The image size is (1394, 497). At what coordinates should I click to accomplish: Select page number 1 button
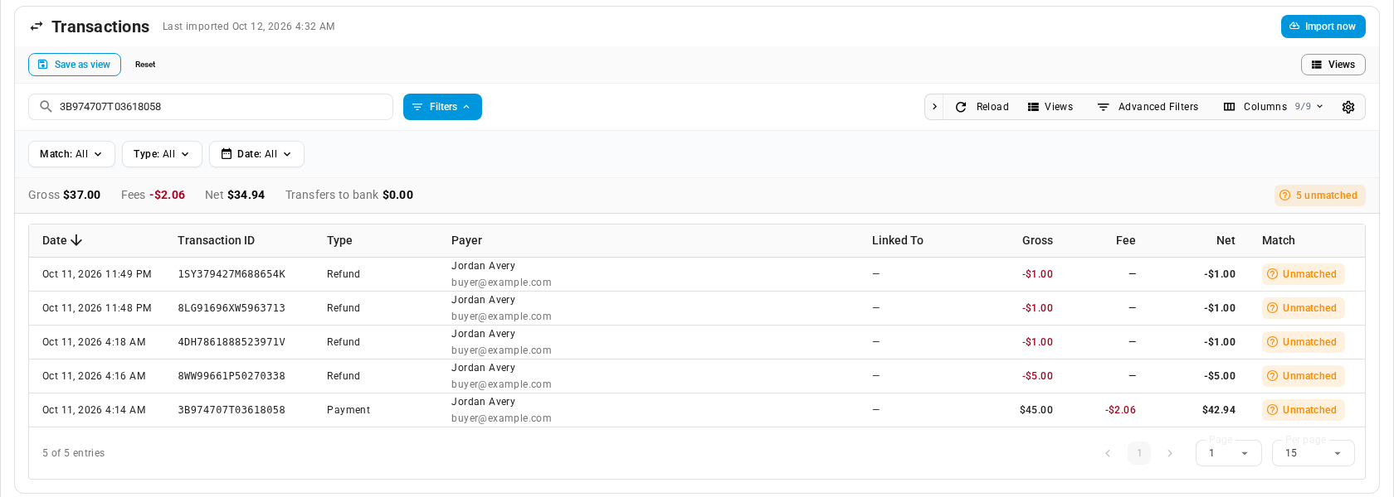(x=1139, y=453)
